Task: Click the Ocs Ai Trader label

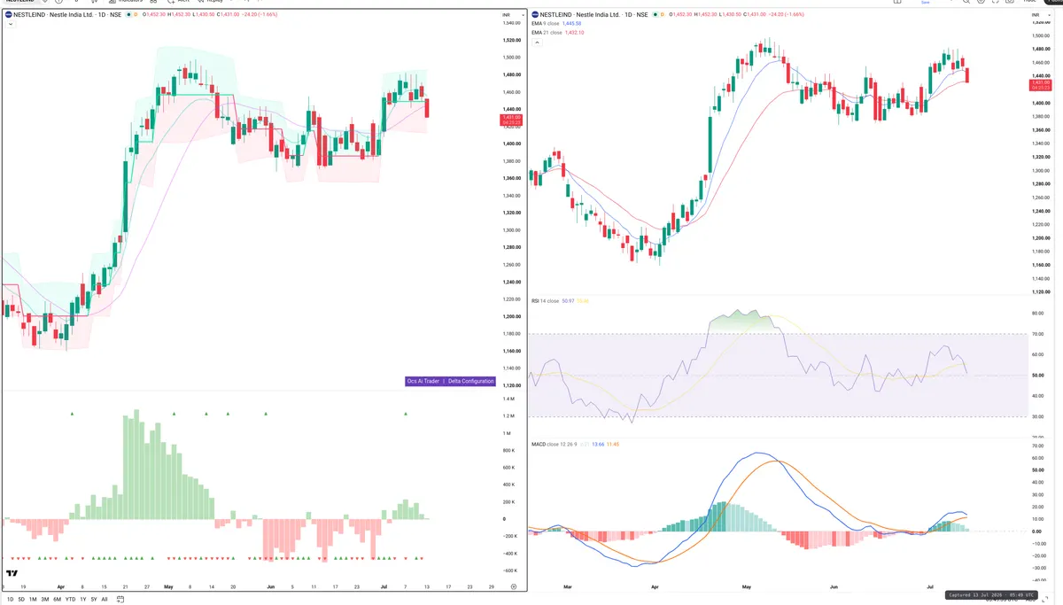Action: pos(423,381)
